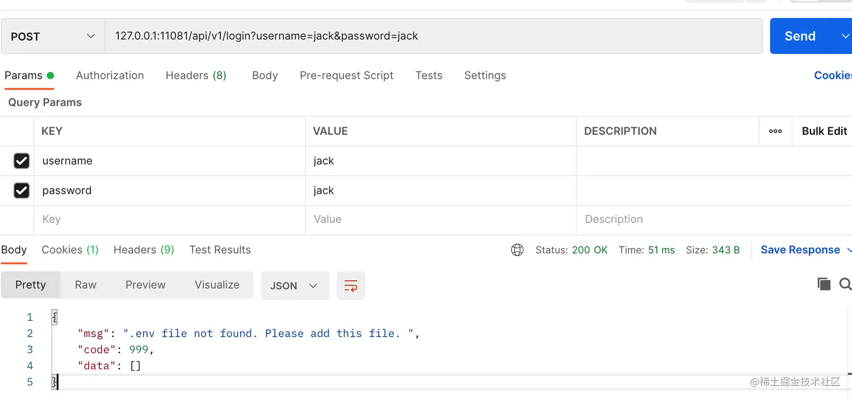Expand the Send button dropdown arrow

pos(844,36)
